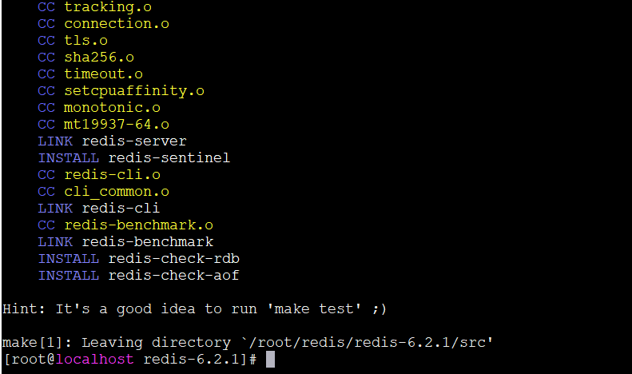This screenshot has width=632, height=374.
Task: Click the 'tracking.o' line at top
Action: tap(95, 7)
